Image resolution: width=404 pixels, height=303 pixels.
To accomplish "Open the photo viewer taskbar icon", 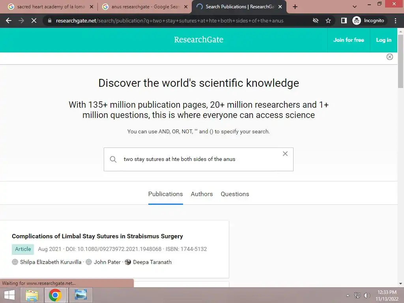I will click(80, 295).
